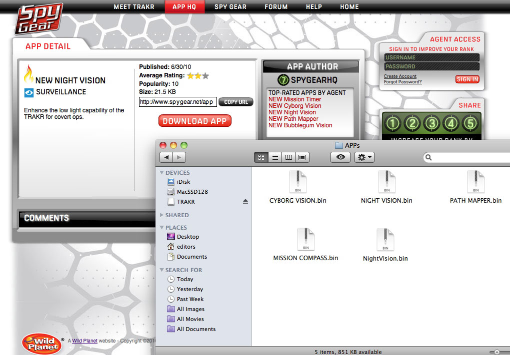Switch Finder to icon view
The height and width of the screenshot is (355, 510).
pos(261,157)
